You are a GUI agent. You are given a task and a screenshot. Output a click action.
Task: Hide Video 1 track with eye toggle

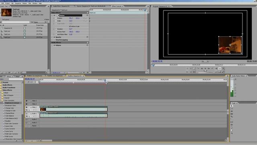tap(27, 107)
